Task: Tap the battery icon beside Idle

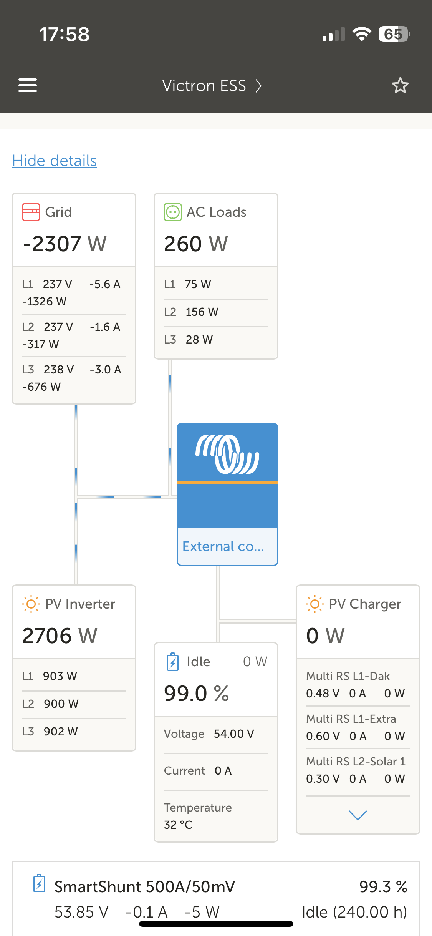Action: click(173, 662)
